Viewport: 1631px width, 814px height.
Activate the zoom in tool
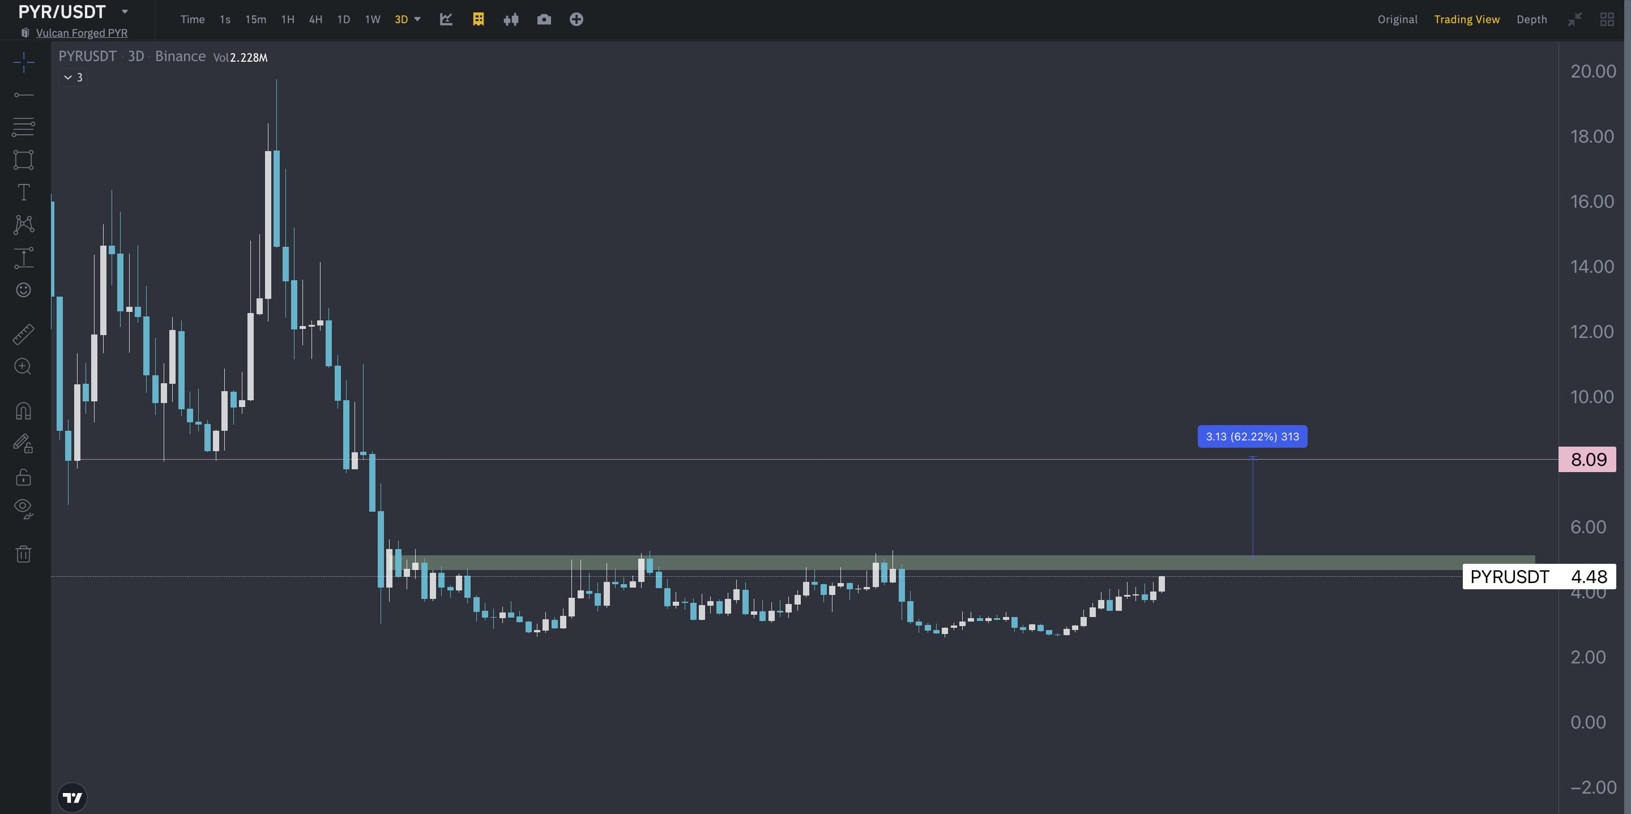[x=23, y=366]
